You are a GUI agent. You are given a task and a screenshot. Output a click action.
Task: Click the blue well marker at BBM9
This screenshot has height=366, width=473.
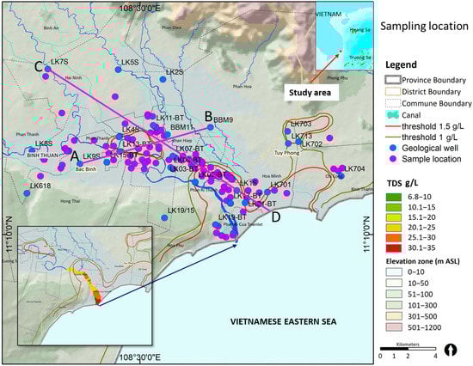tap(211, 127)
